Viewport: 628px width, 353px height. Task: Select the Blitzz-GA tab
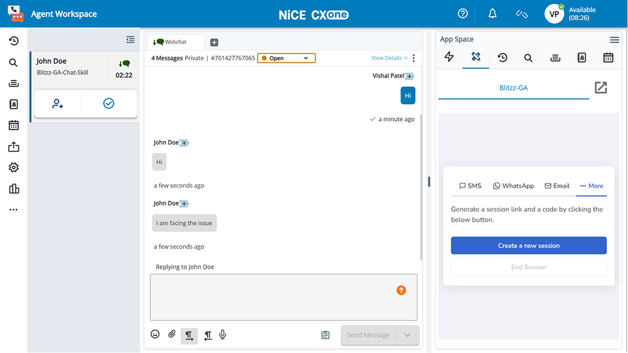pos(514,88)
